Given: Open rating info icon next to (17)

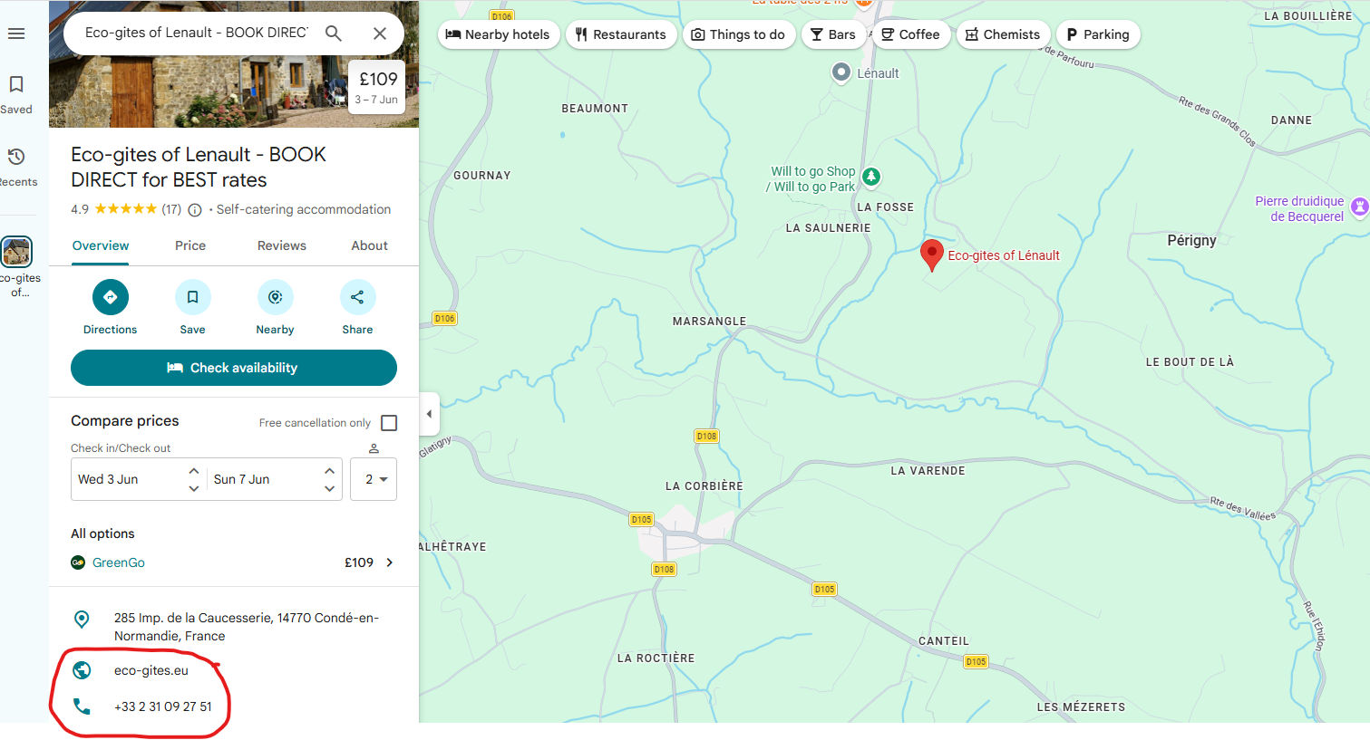Looking at the screenshot, I should click(x=194, y=210).
